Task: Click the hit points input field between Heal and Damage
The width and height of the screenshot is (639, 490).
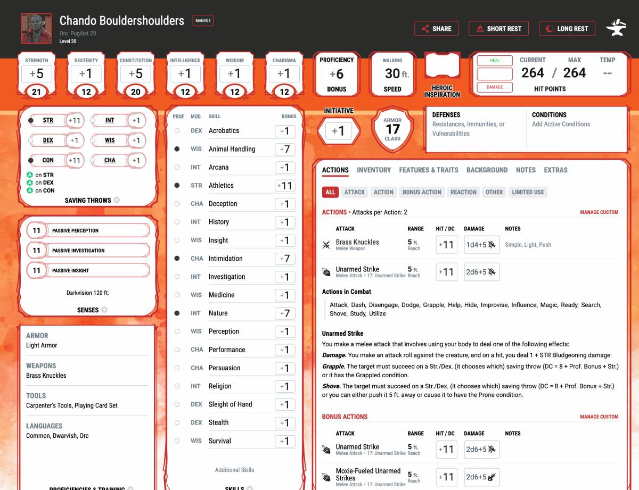Action: click(x=494, y=73)
